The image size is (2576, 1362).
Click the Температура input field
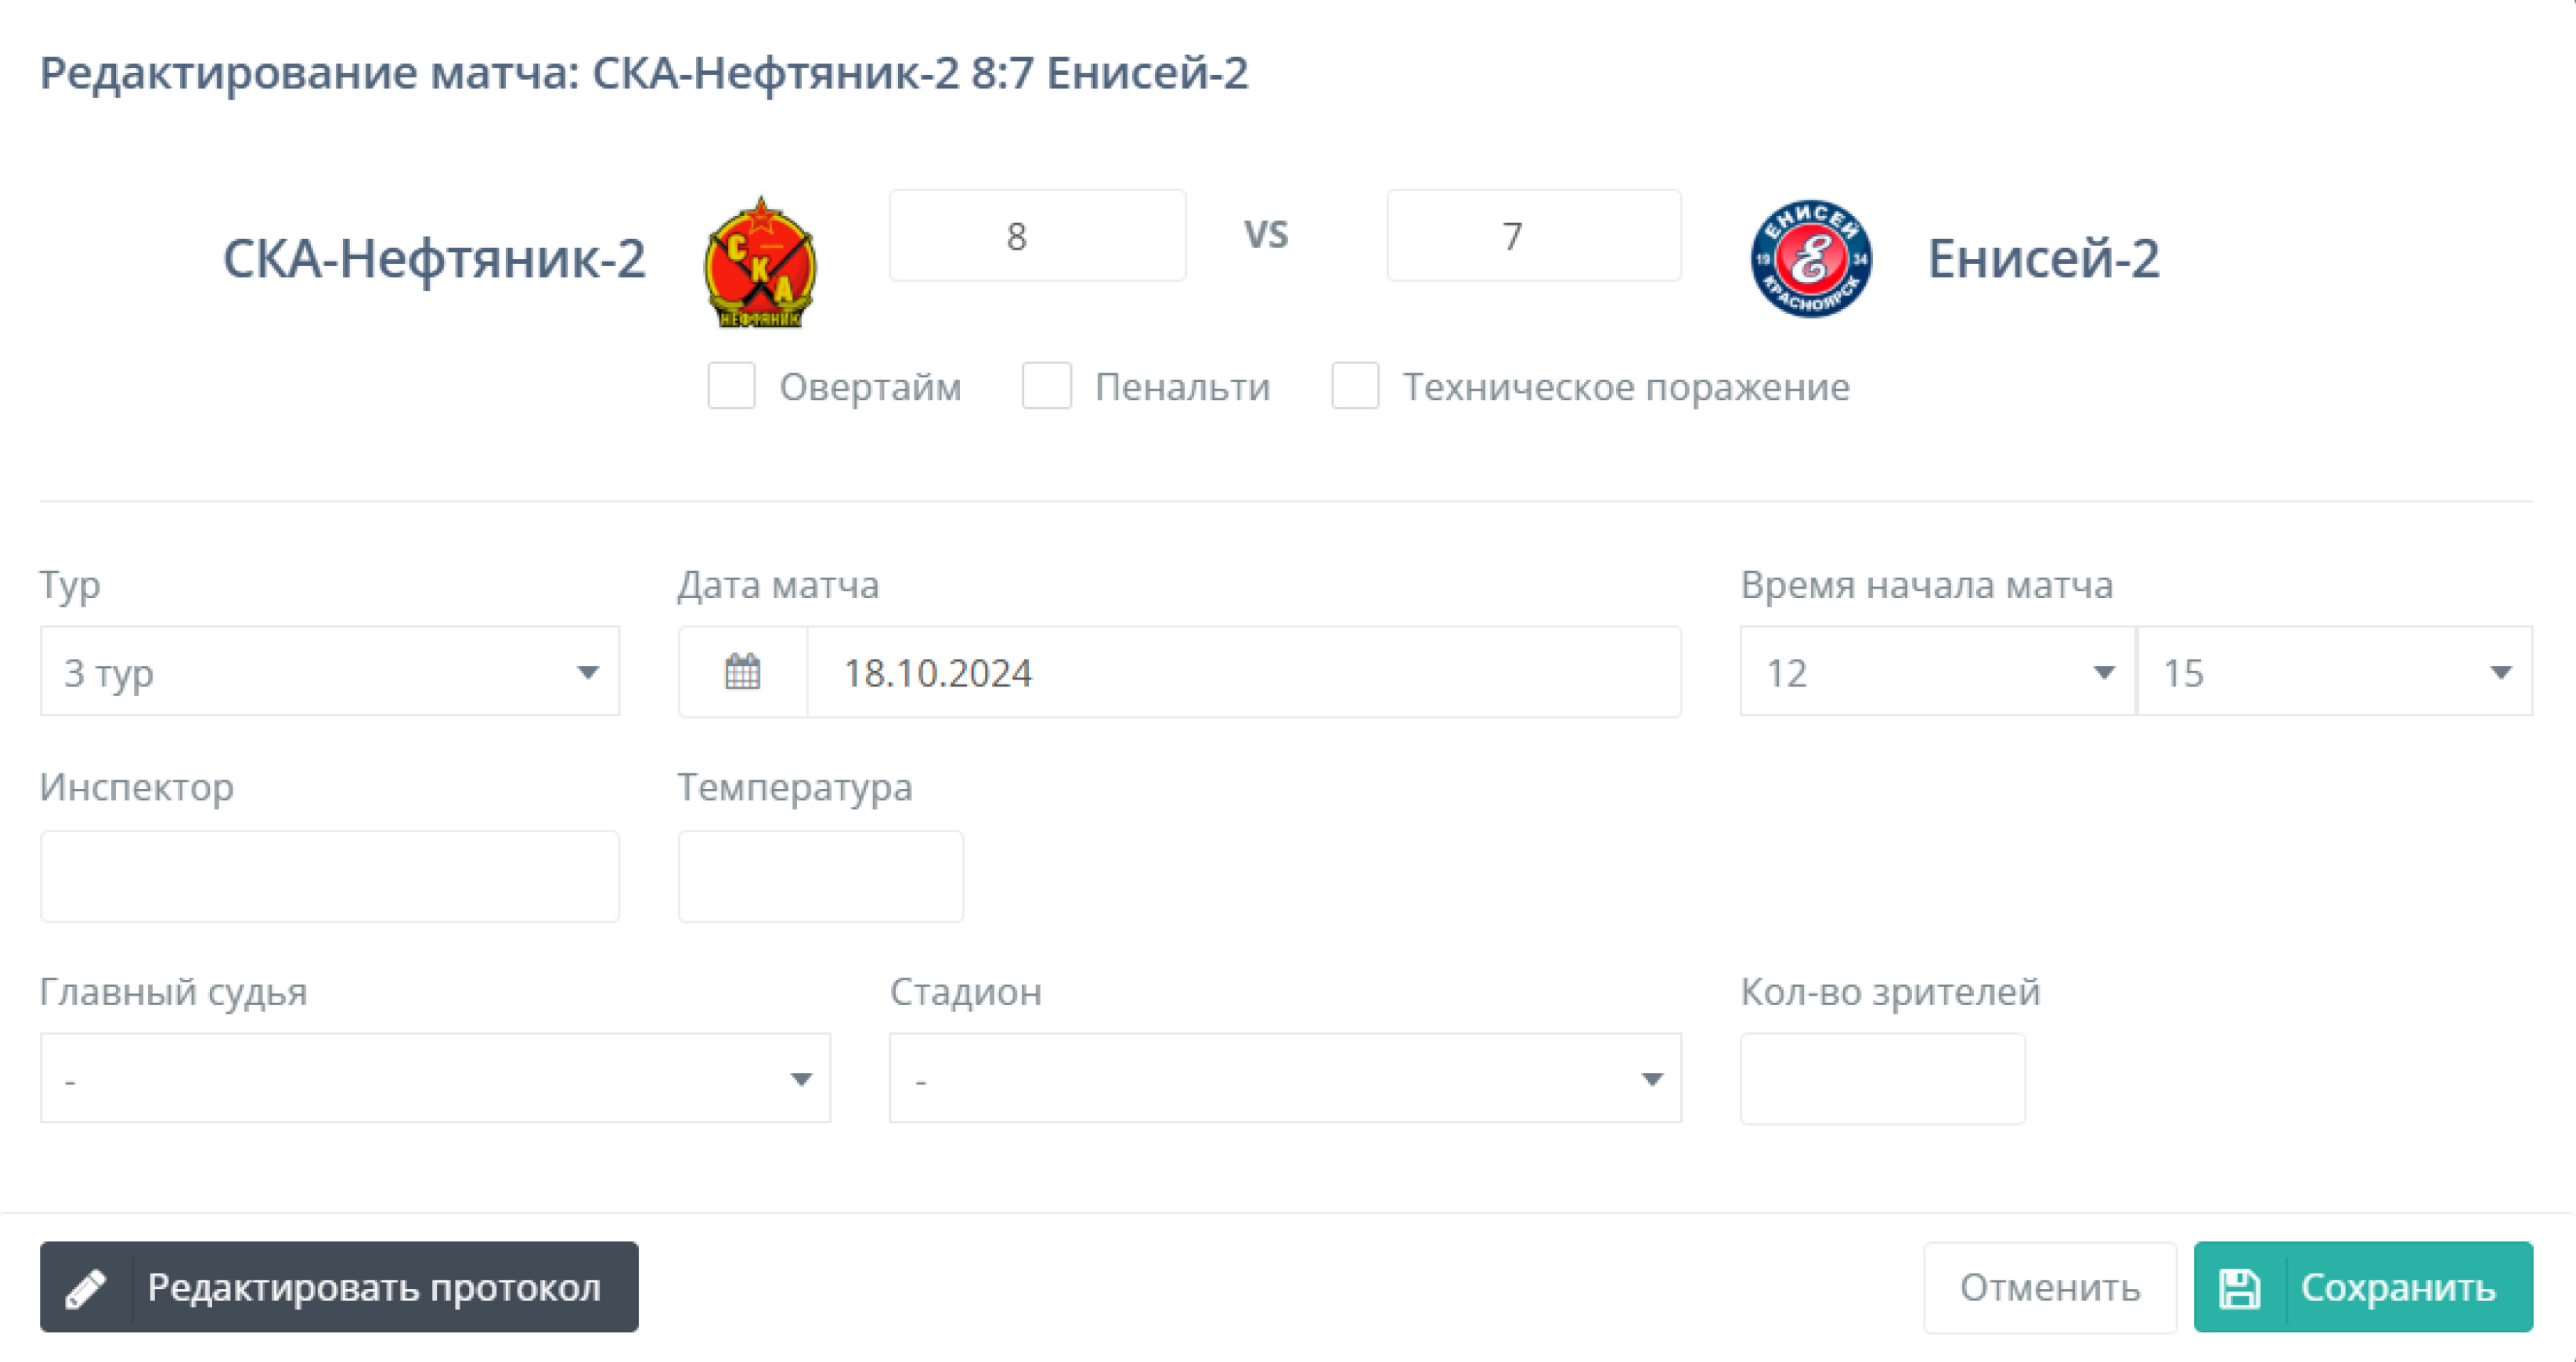pos(820,875)
